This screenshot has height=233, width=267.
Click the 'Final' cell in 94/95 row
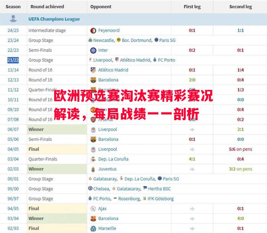[x=57, y=209]
